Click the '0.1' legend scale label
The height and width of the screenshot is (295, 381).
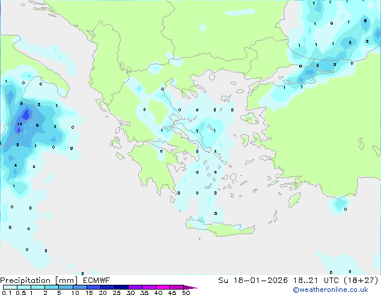tap(7, 293)
